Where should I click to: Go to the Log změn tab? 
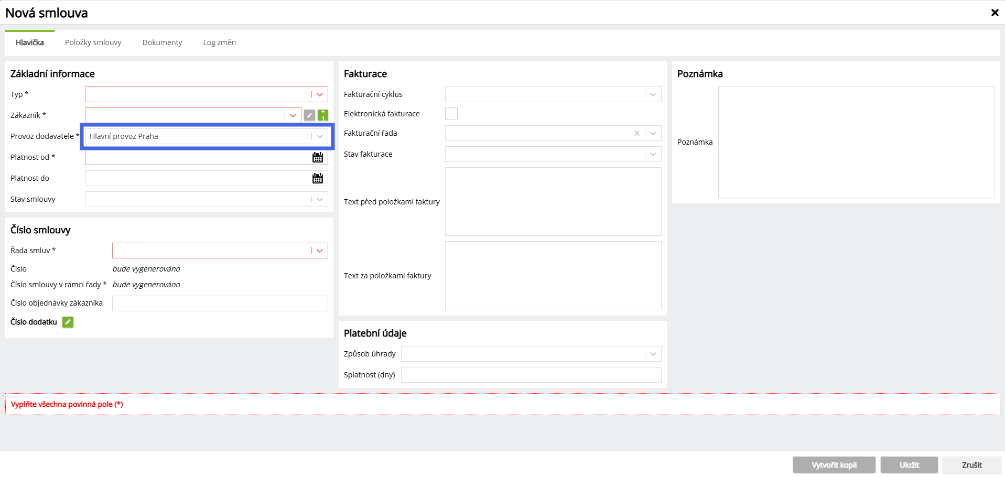[x=219, y=42]
